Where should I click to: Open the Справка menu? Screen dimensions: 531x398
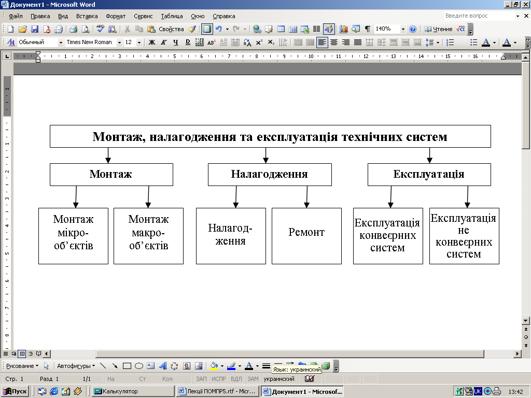(224, 16)
